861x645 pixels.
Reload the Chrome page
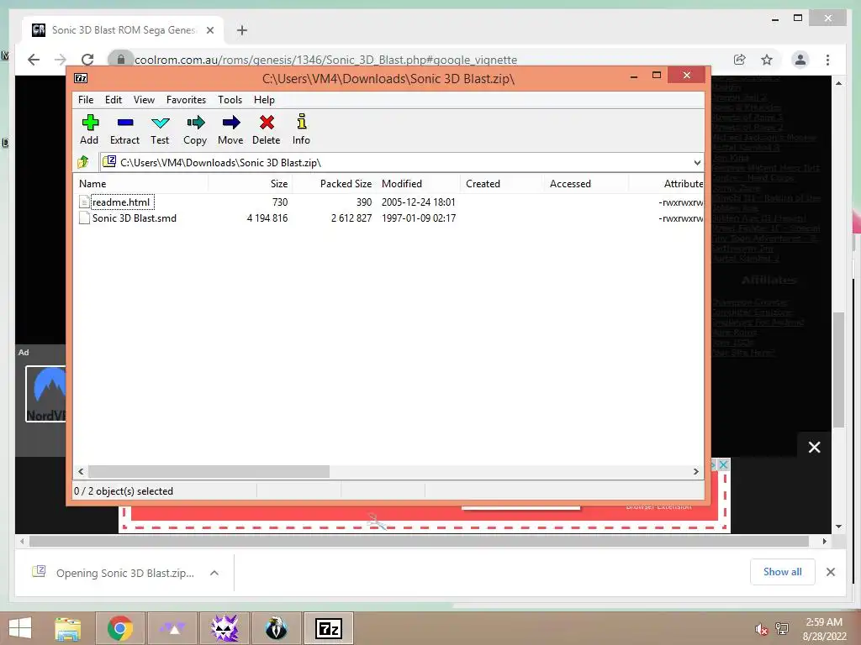pyautogui.click(x=87, y=60)
